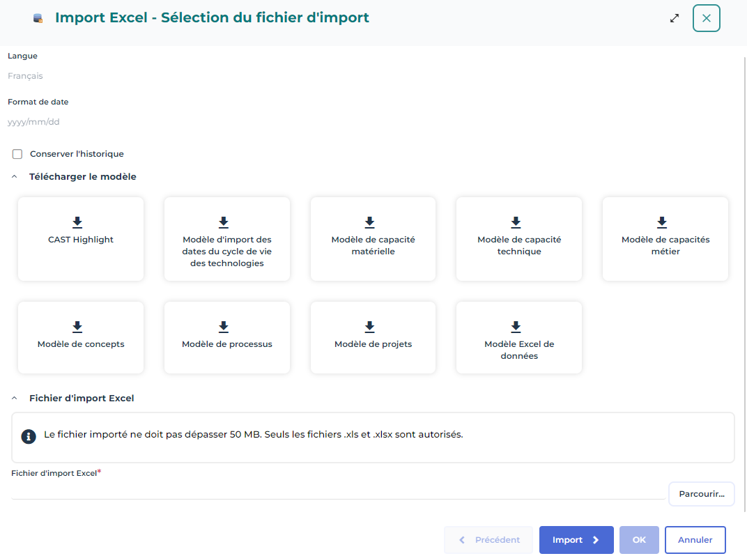Collapse the Télécharger le modèle section
Screen dimensions: 747x556
click(x=15, y=177)
